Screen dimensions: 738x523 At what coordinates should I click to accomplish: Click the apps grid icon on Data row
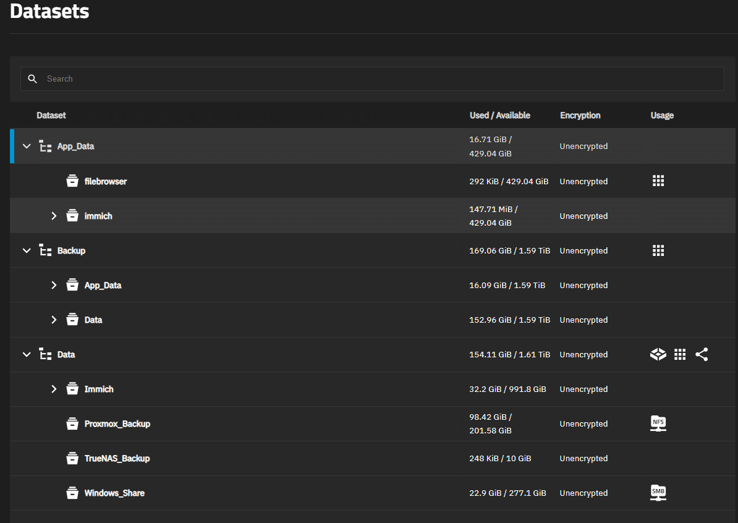pos(680,354)
